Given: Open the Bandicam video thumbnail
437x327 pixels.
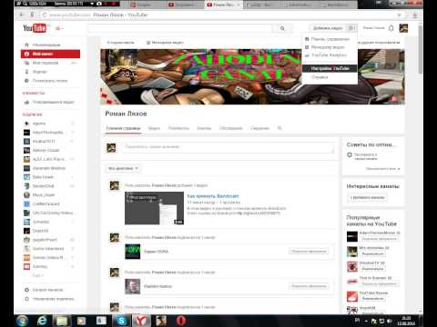Looking at the screenshot, I should pos(154,208).
